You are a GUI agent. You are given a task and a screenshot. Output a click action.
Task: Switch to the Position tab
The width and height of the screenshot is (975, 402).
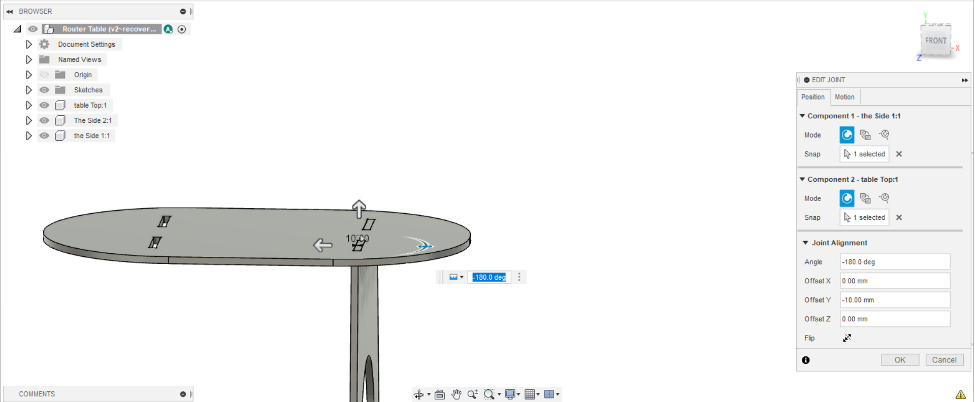tap(813, 97)
